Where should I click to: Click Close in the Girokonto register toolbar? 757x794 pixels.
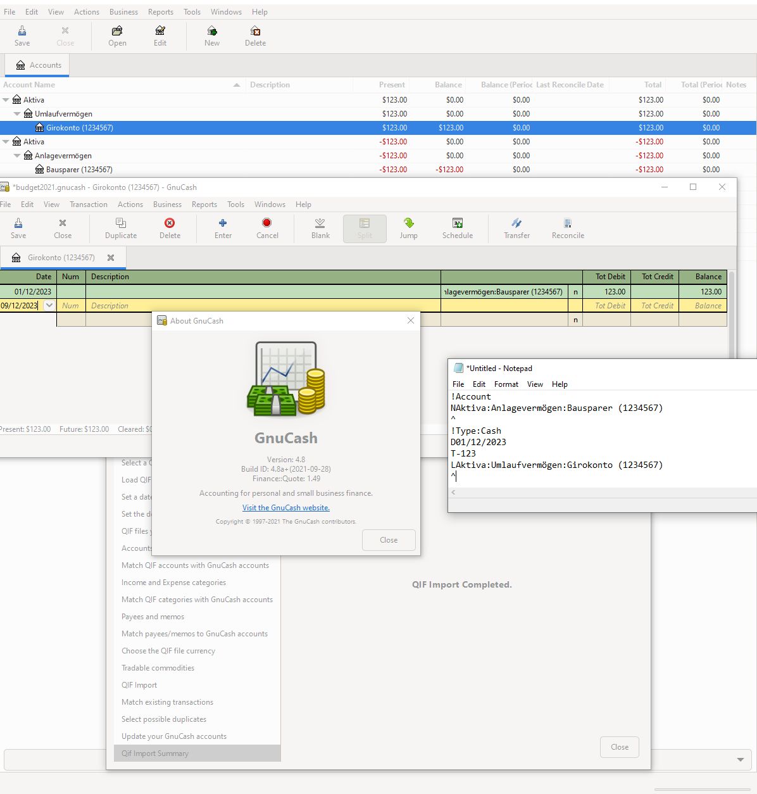63,229
